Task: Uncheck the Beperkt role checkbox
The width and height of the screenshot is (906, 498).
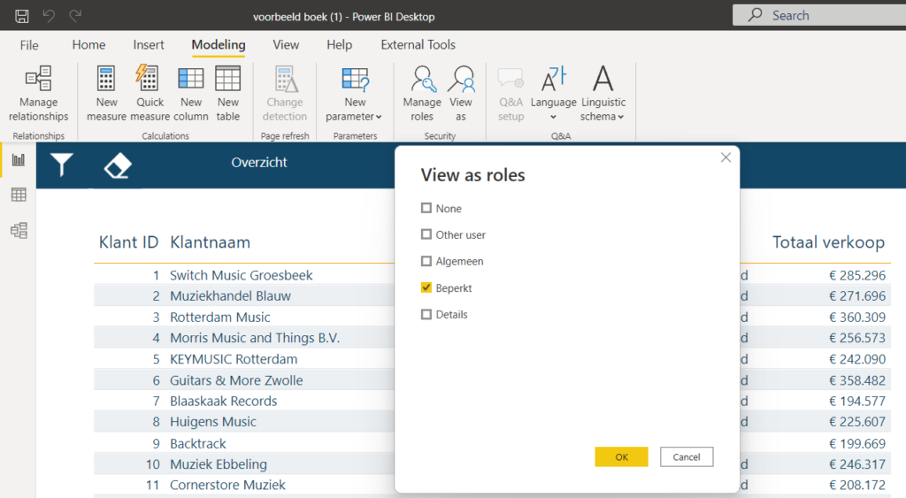Action: (x=426, y=288)
